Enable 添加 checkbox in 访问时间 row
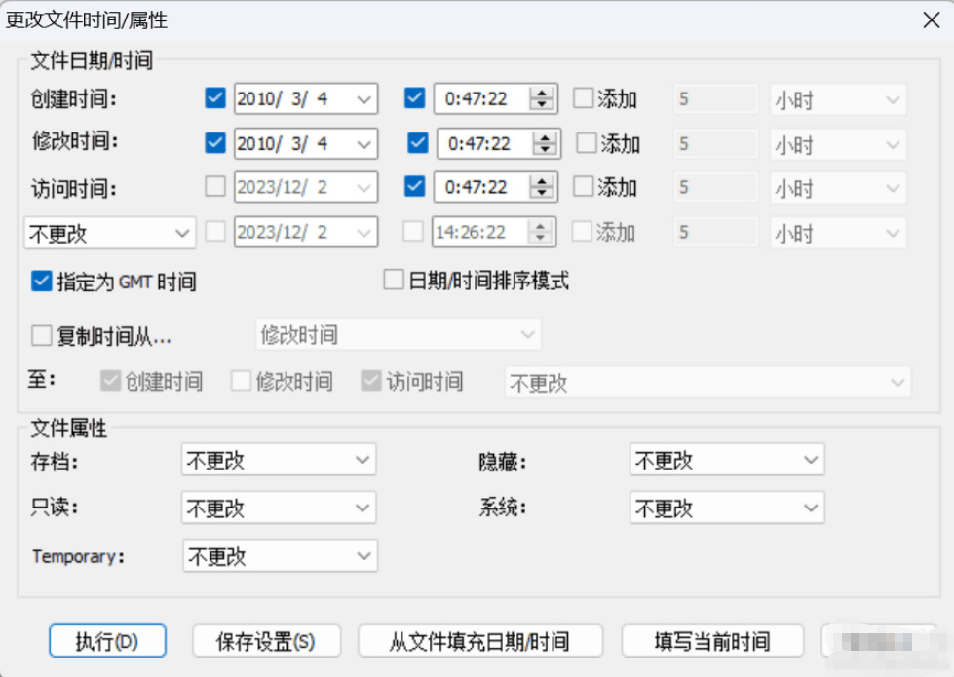 [x=583, y=186]
